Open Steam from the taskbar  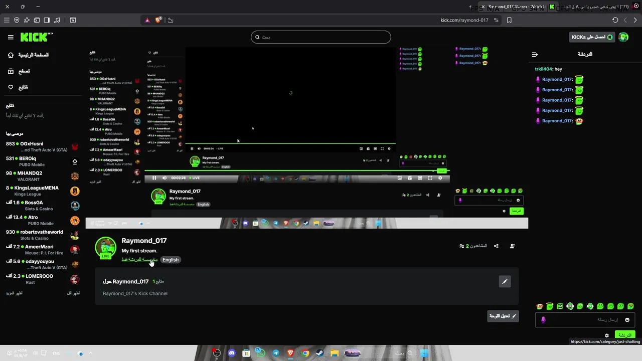point(319,353)
